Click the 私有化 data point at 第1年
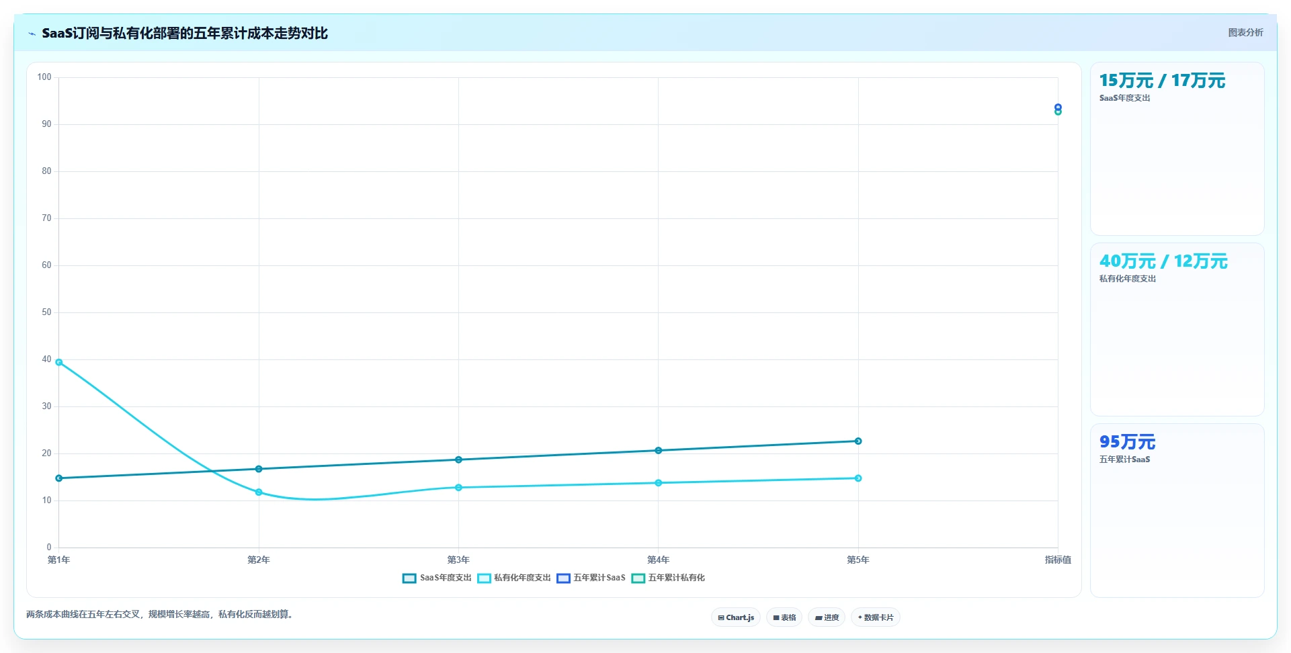 pos(59,362)
